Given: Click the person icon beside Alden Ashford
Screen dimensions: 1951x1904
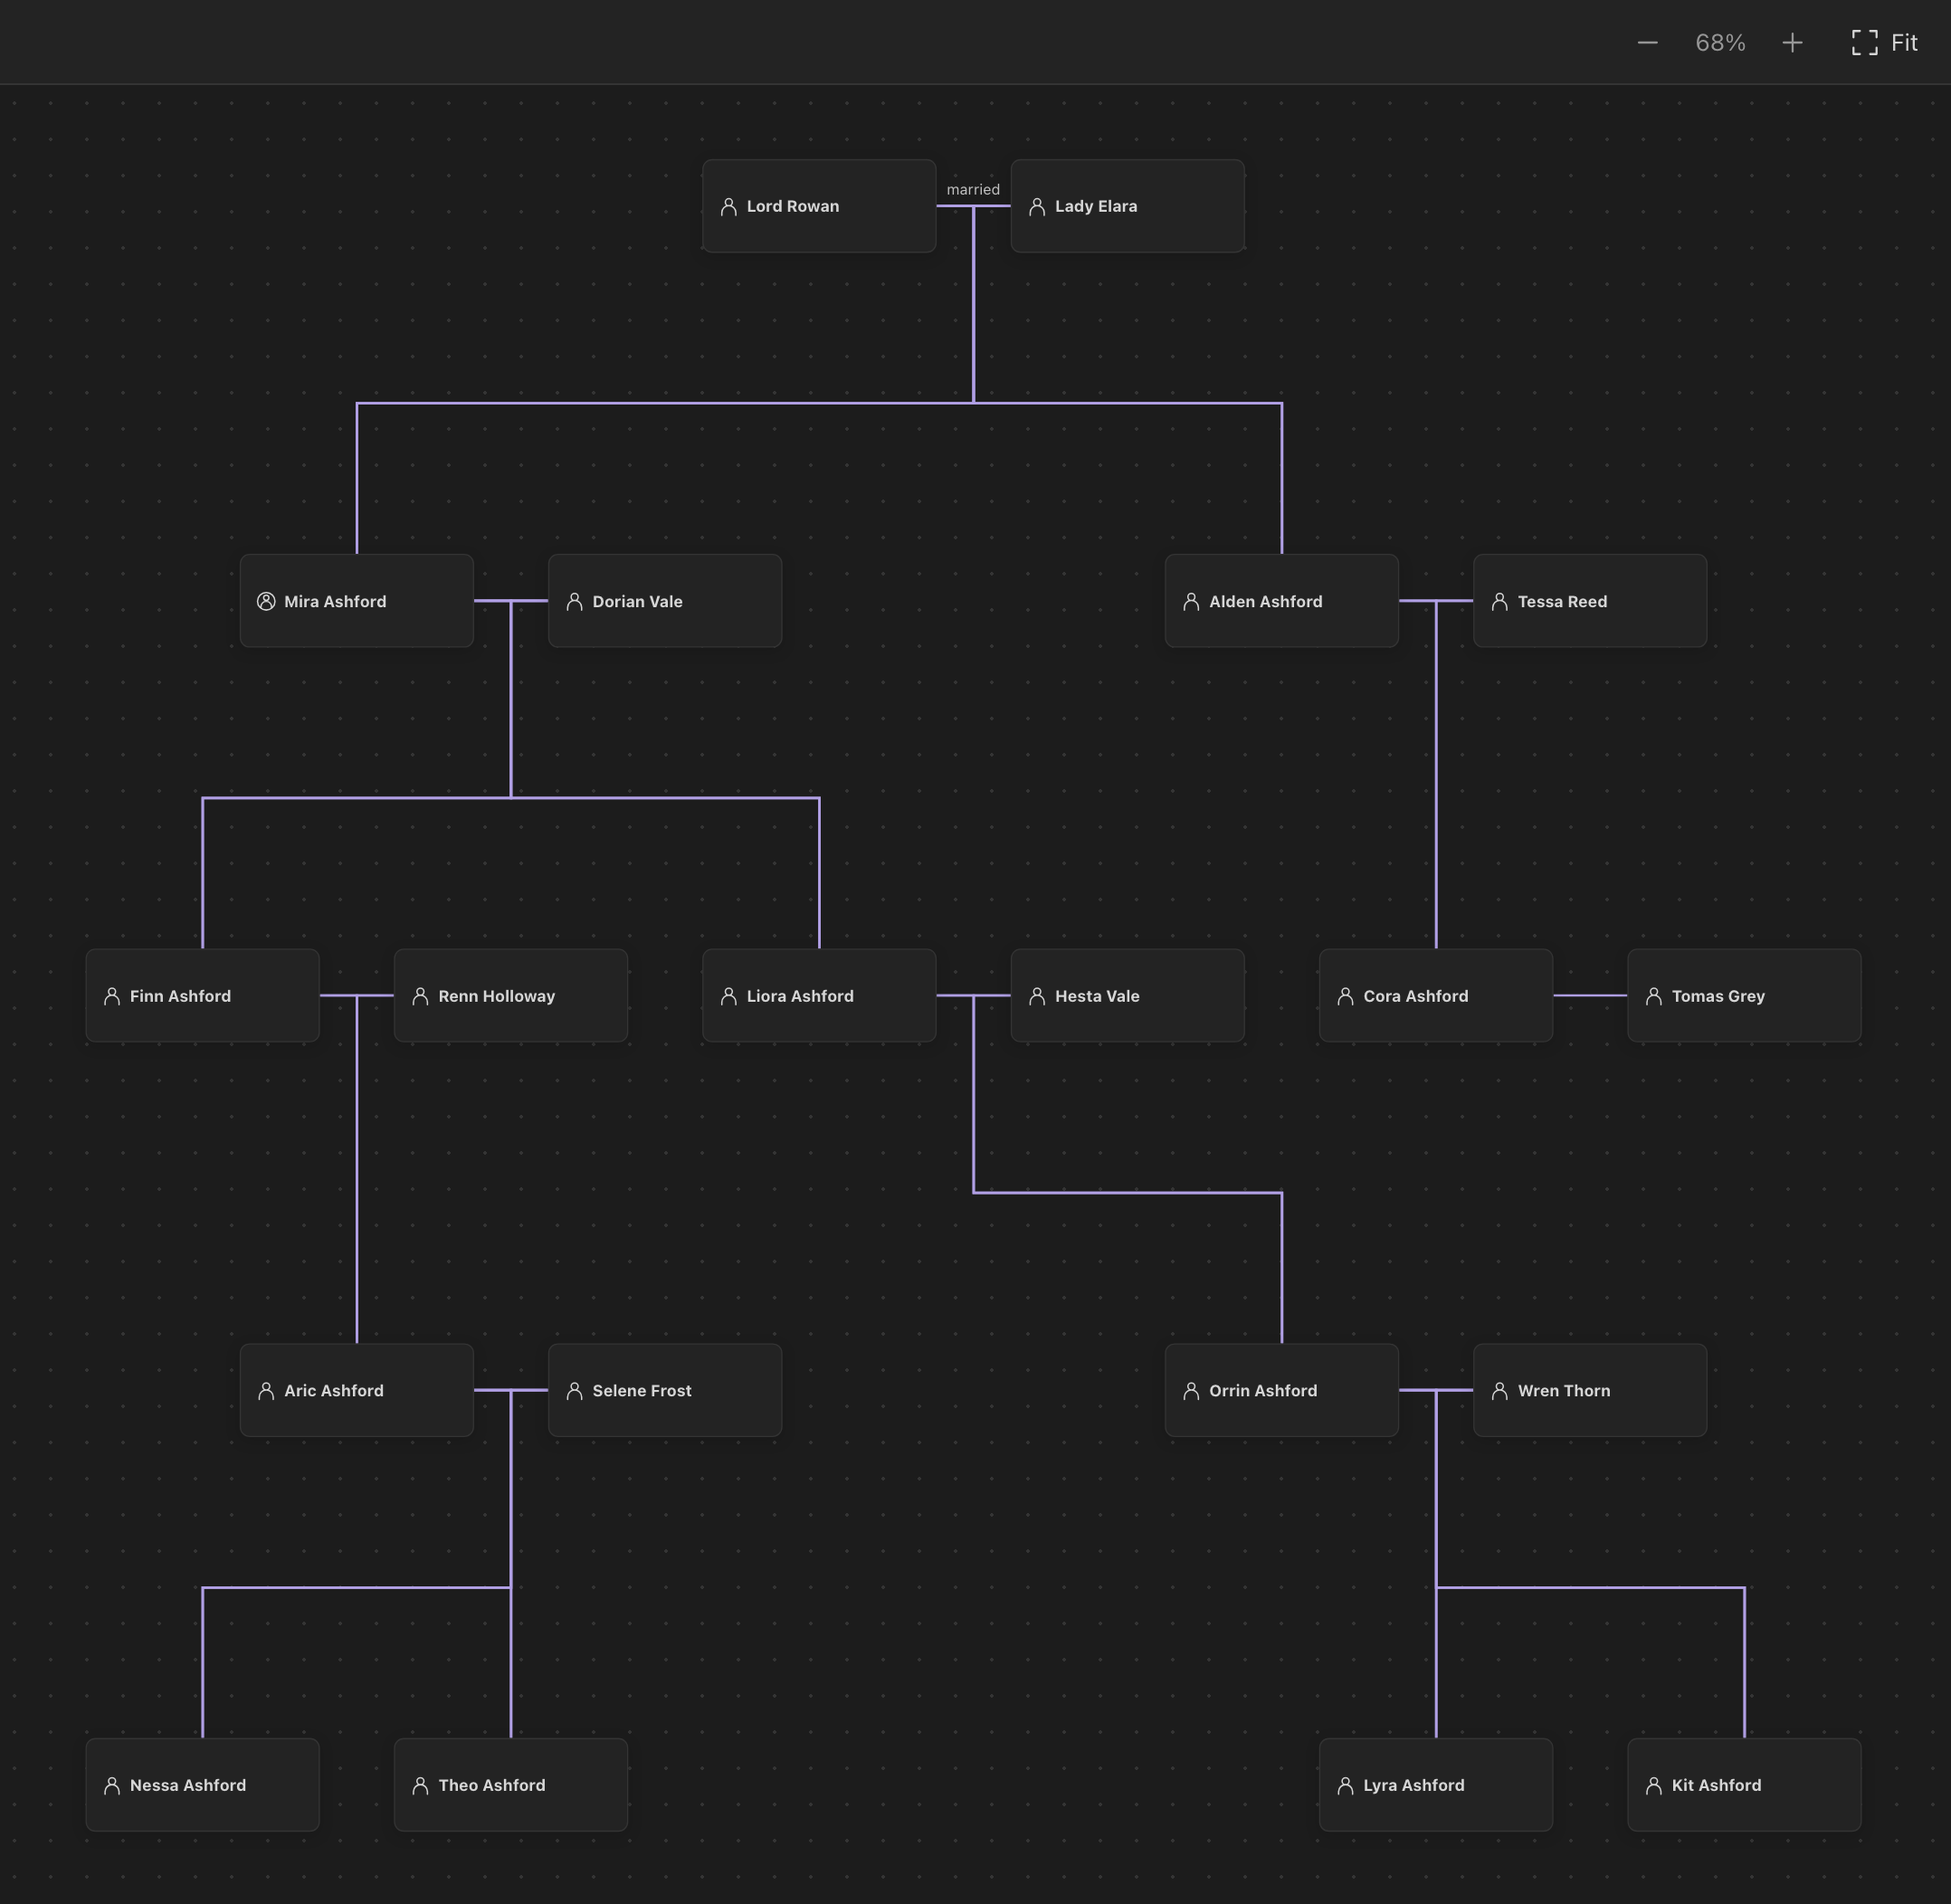Looking at the screenshot, I should (1191, 601).
